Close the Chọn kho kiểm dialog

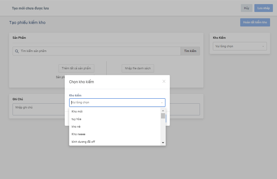(x=164, y=81)
